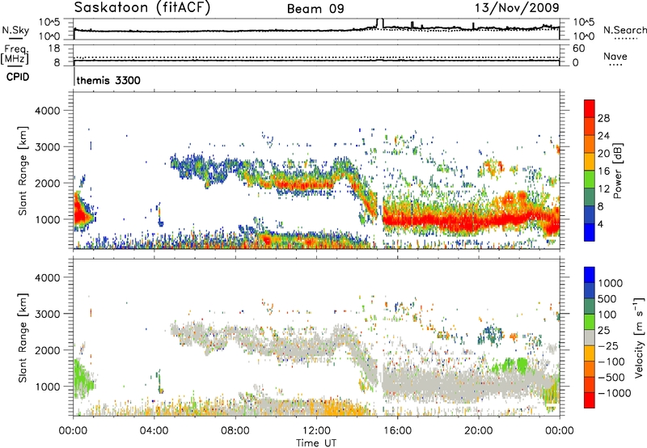The width and height of the screenshot is (647, 448).
Task: Click the power colorbar value 16
Action: click(603, 171)
